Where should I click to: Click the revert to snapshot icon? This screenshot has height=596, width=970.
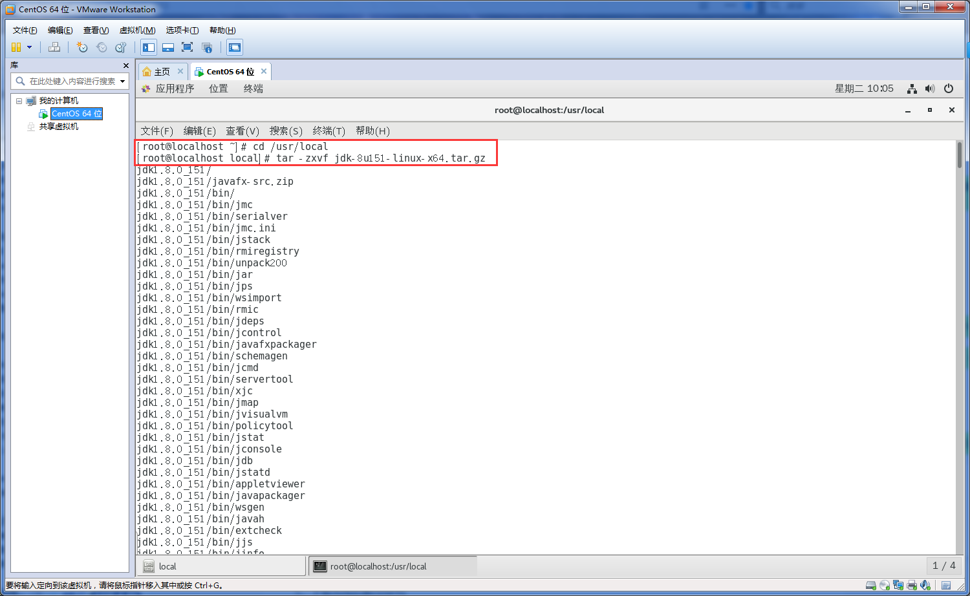point(102,47)
